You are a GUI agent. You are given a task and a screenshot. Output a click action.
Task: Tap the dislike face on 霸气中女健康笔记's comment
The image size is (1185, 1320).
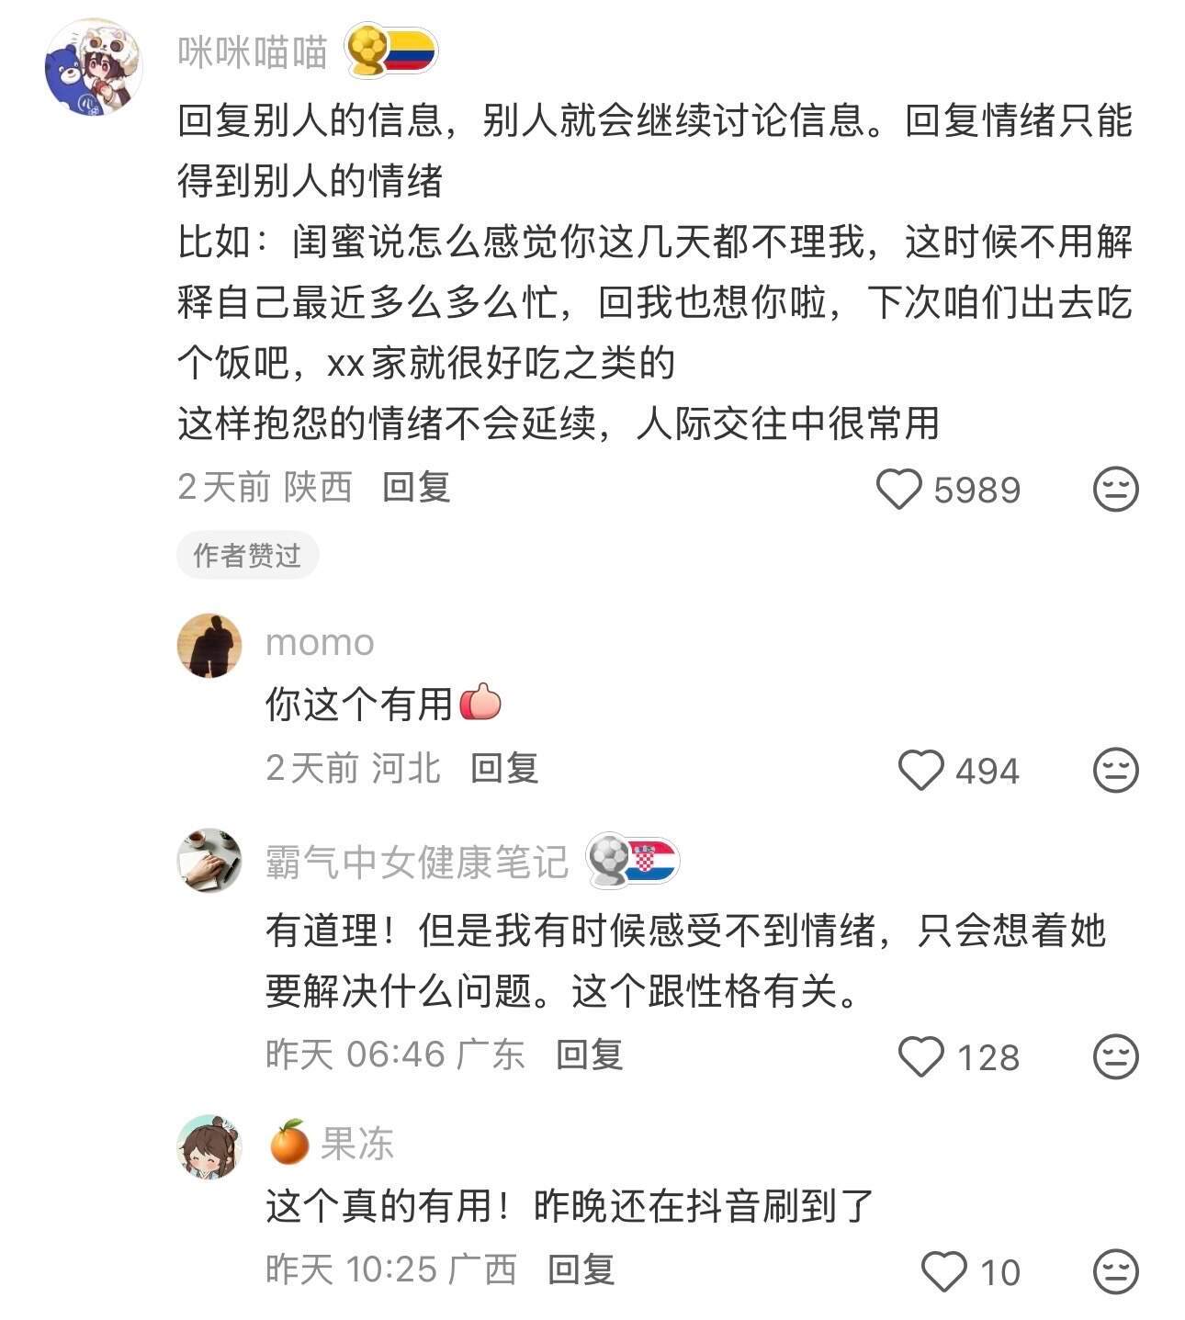1115,1056
